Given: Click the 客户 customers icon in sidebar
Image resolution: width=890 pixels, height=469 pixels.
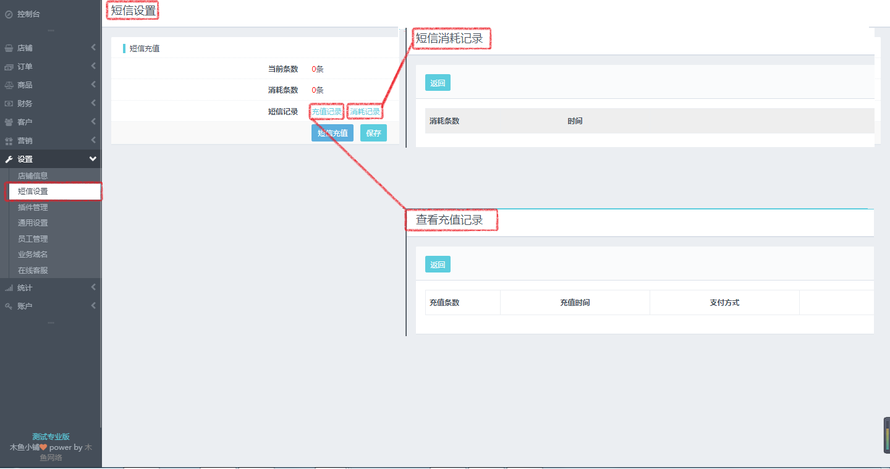Looking at the screenshot, I should pos(9,122).
